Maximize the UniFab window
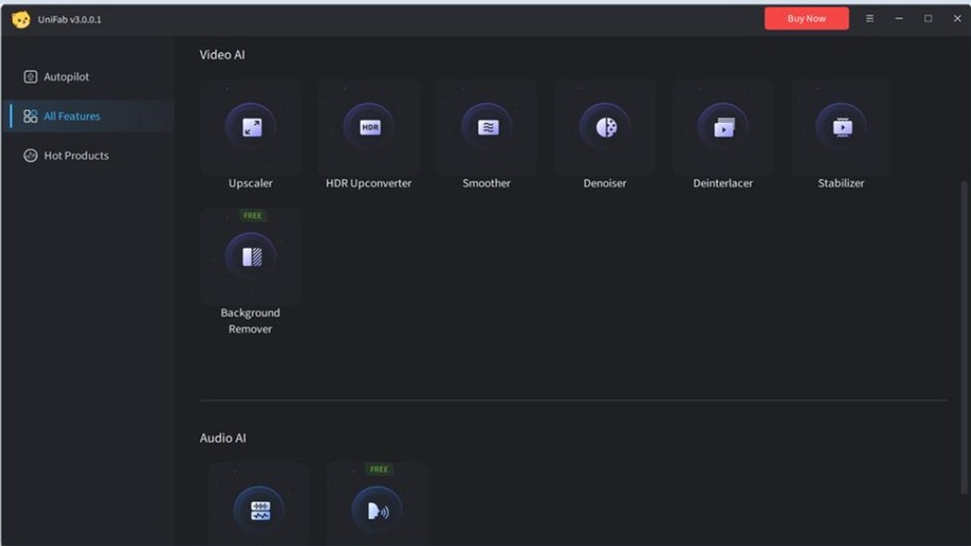The height and width of the screenshot is (546, 971). [x=928, y=19]
